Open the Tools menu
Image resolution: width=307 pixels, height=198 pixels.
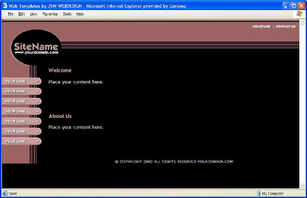(x=67, y=14)
